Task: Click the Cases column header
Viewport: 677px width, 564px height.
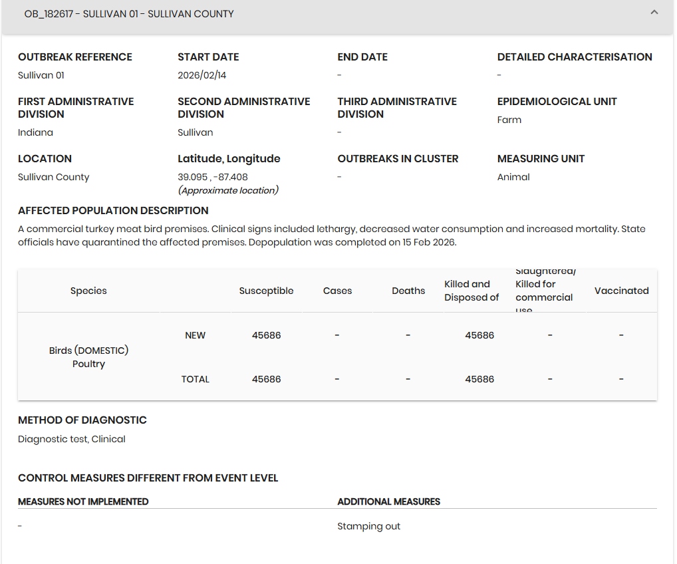Action: pyautogui.click(x=337, y=291)
